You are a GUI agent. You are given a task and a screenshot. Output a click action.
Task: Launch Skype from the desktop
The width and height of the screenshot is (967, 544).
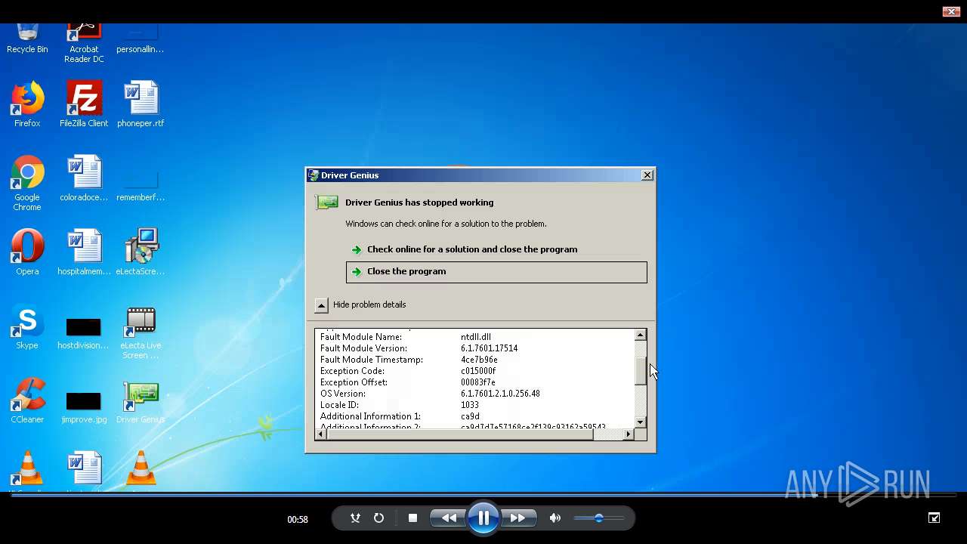[x=27, y=327]
